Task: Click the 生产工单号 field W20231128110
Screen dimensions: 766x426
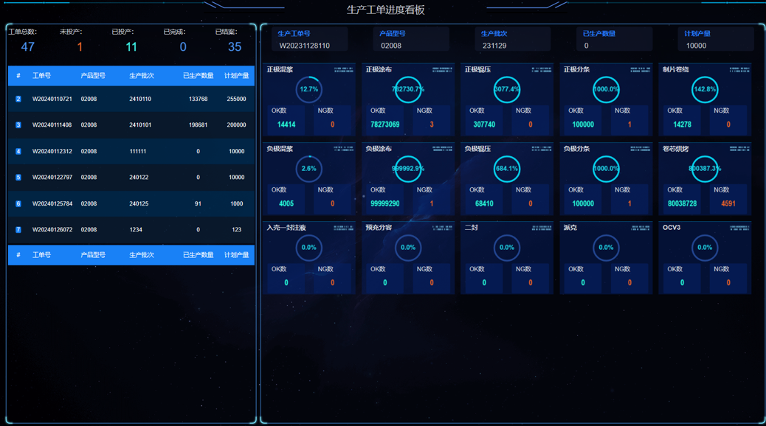Action: point(305,46)
